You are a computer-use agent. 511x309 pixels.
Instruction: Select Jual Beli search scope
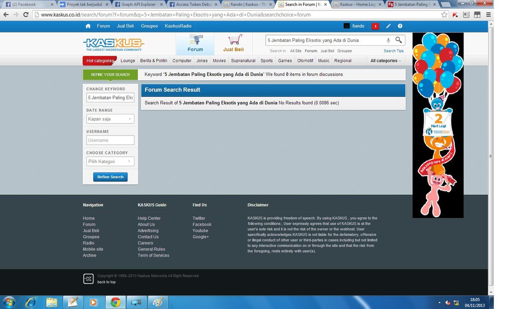[327, 51]
